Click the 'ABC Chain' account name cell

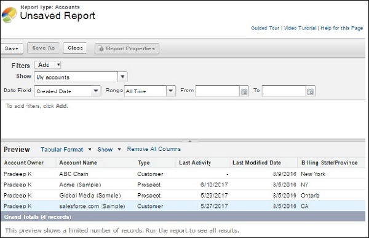(74, 174)
